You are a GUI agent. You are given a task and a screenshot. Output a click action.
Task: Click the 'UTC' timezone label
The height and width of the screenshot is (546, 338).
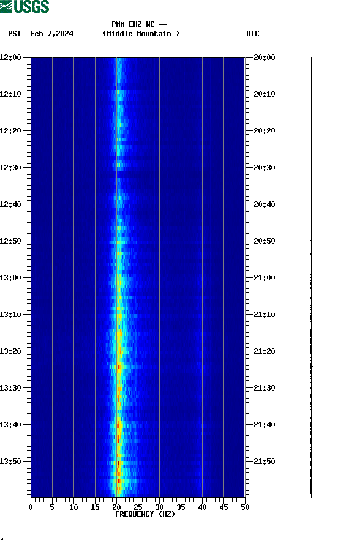(x=253, y=34)
